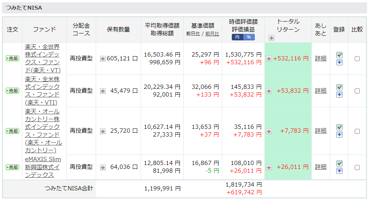Click the blue plus register icon in the 楽天・VTI row
The width and height of the screenshot is (369, 200).
coord(339,95)
